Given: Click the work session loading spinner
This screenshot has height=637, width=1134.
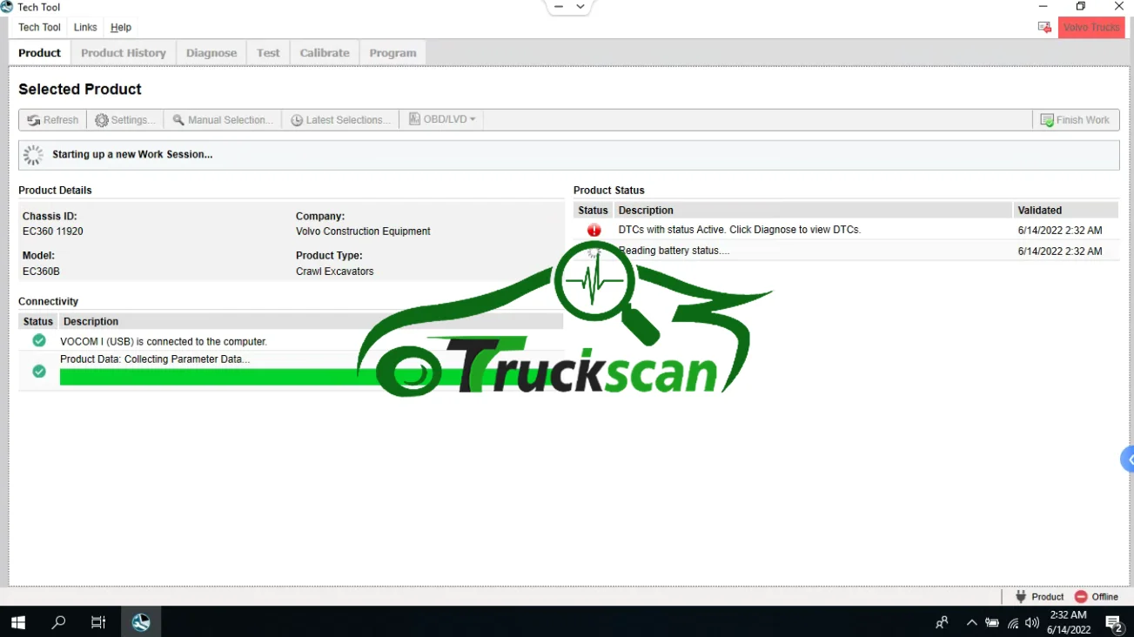Looking at the screenshot, I should tap(33, 155).
